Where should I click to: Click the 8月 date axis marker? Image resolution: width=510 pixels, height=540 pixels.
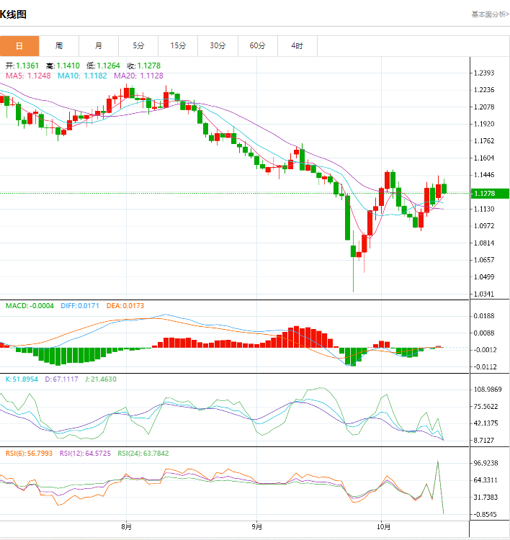coord(127,527)
